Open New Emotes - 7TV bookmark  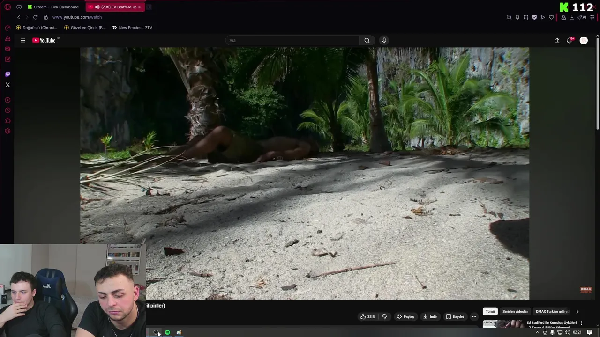click(x=132, y=28)
